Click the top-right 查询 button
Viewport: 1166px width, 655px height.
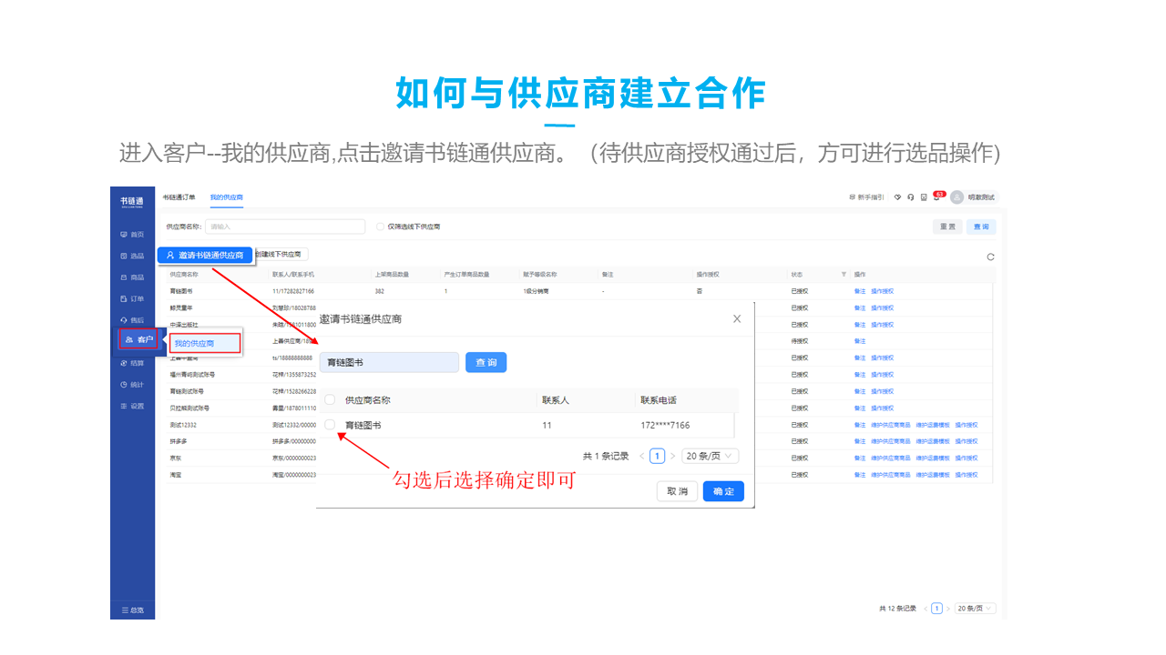pyautogui.click(x=980, y=227)
